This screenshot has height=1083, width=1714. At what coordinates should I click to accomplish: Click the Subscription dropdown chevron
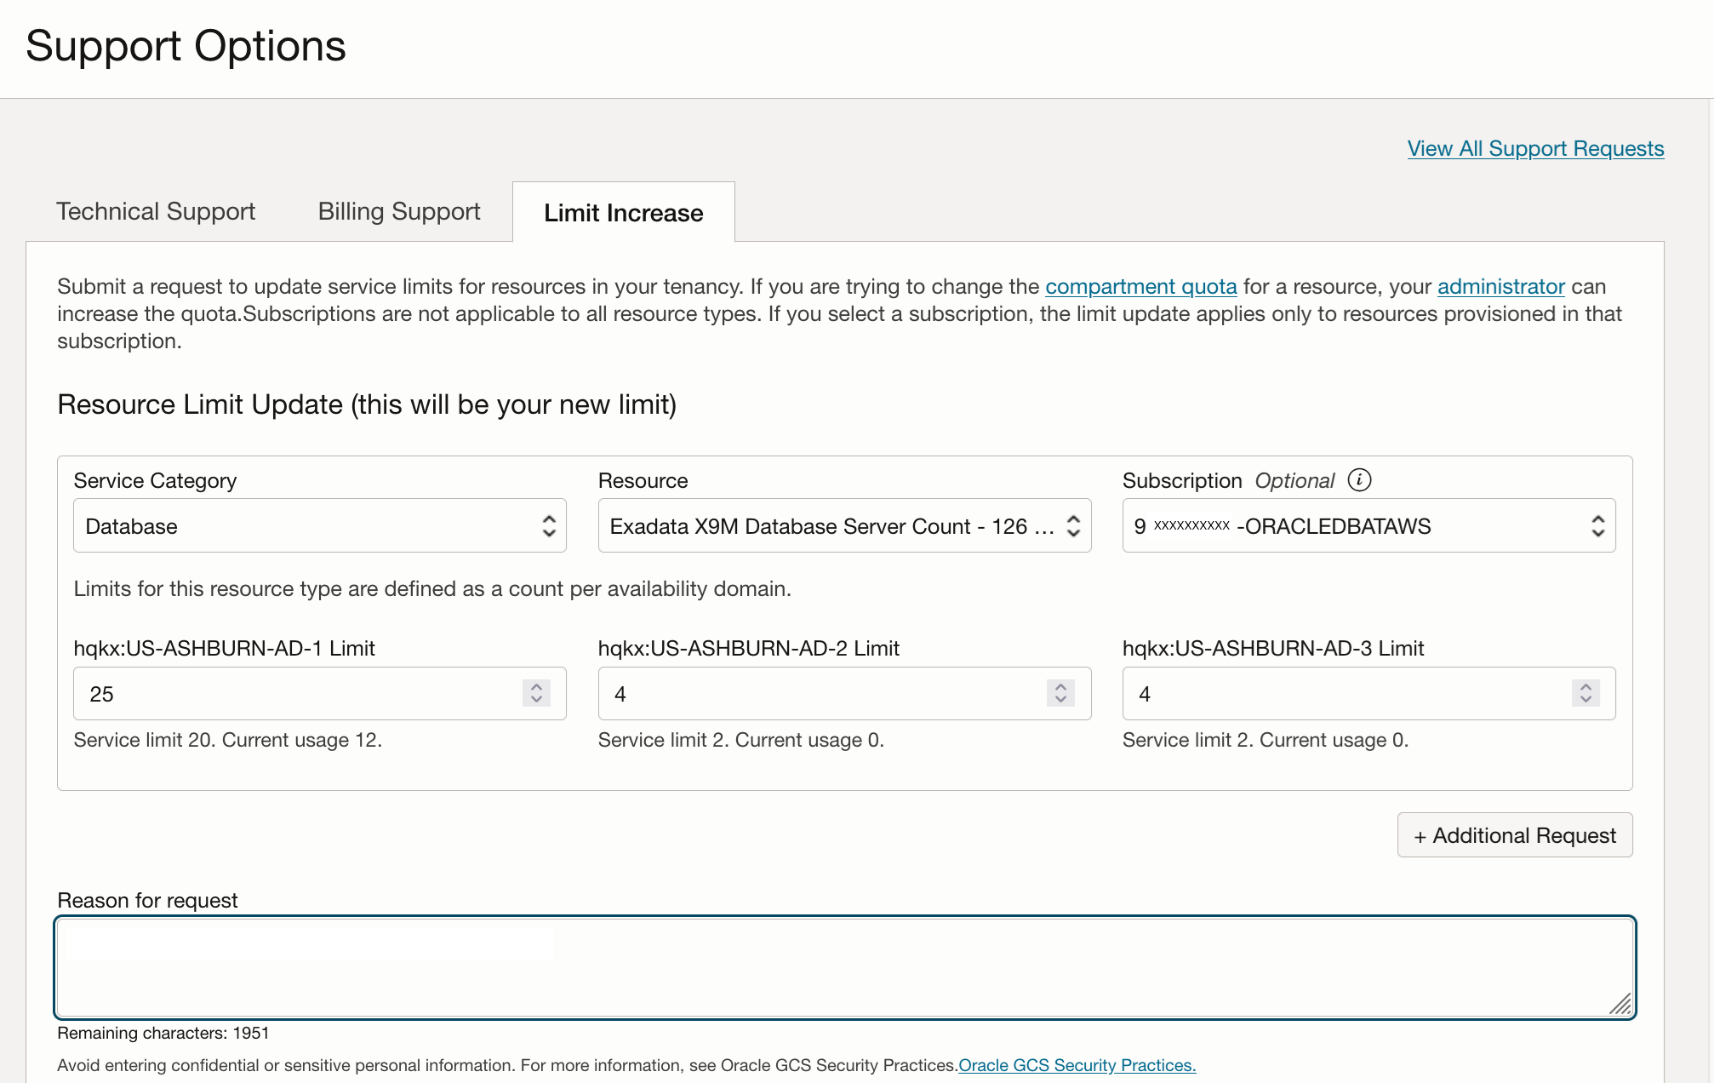pyautogui.click(x=1598, y=525)
